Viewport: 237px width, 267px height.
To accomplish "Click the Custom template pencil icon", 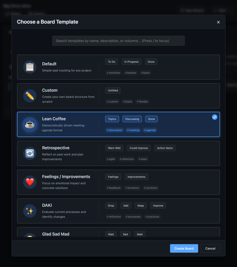I will click(30, 96).
